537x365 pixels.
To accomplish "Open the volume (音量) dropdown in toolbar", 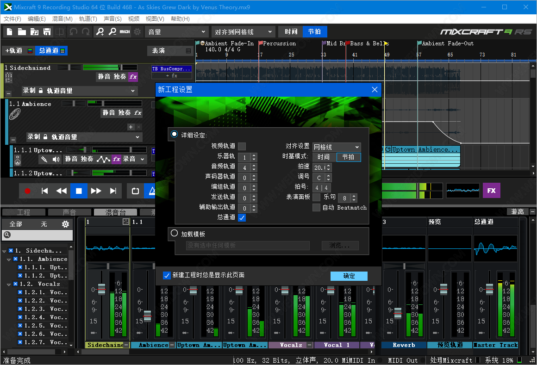I will click(177, 32).
